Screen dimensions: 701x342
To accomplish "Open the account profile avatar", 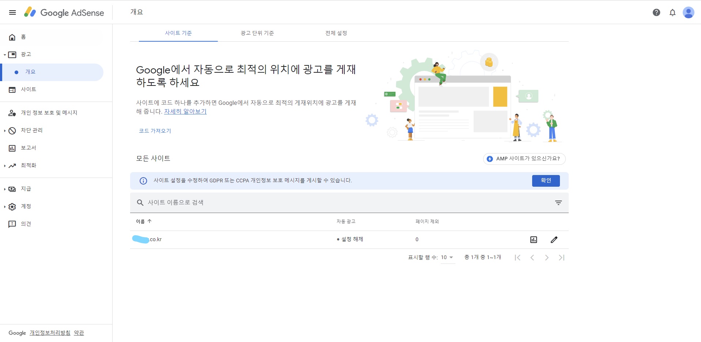I will pyautogui.click(x=689, y=12).
